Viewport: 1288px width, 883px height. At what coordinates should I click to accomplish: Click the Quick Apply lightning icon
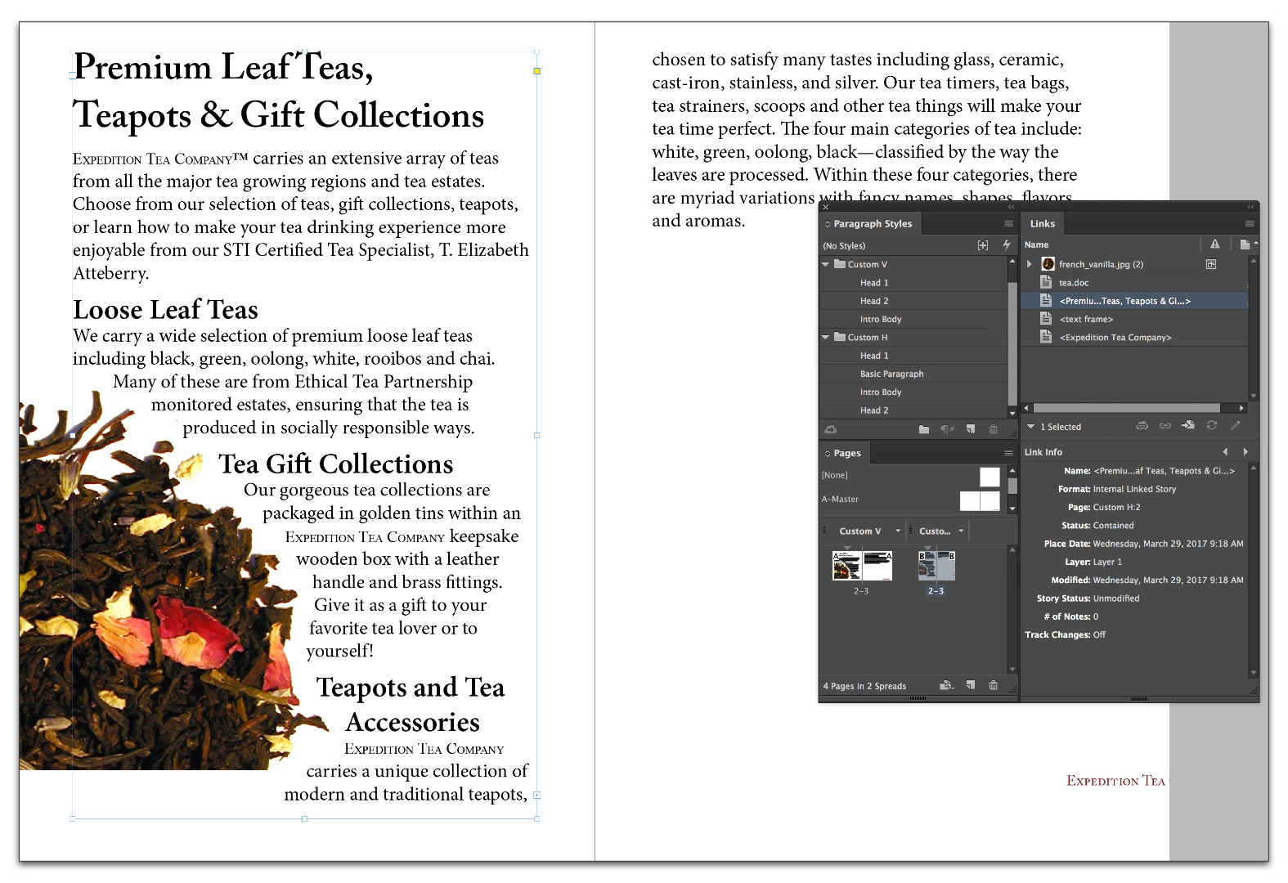(x=1007, y=245)
